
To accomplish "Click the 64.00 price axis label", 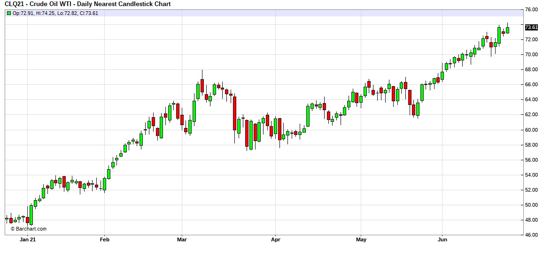I will click(532, 100).
